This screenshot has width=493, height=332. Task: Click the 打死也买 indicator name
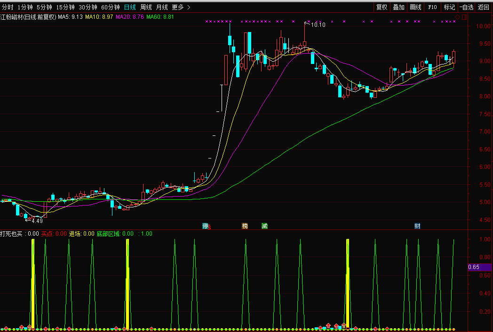pos(11,234)
